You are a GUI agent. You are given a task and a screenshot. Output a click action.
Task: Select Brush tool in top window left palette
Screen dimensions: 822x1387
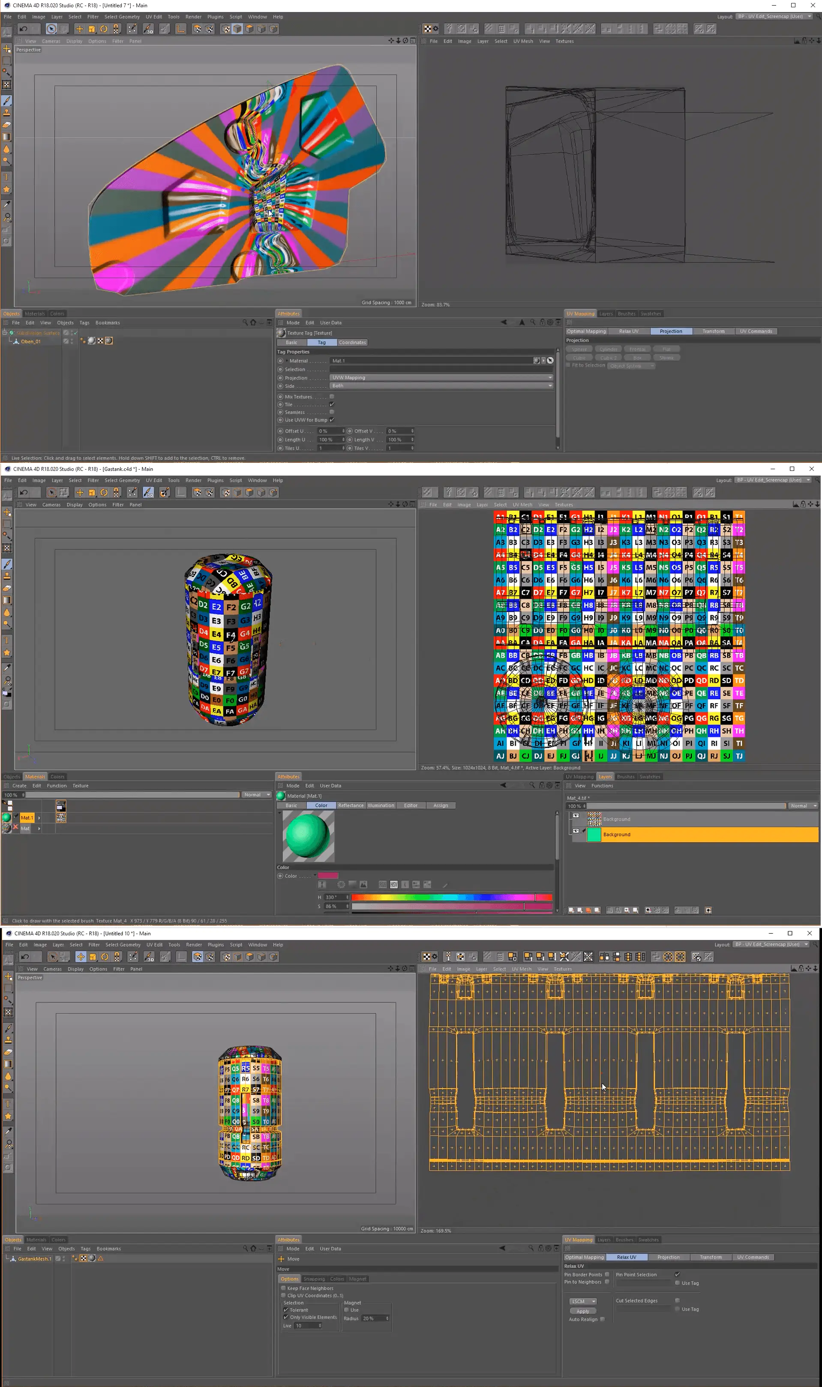click(7, 101)
